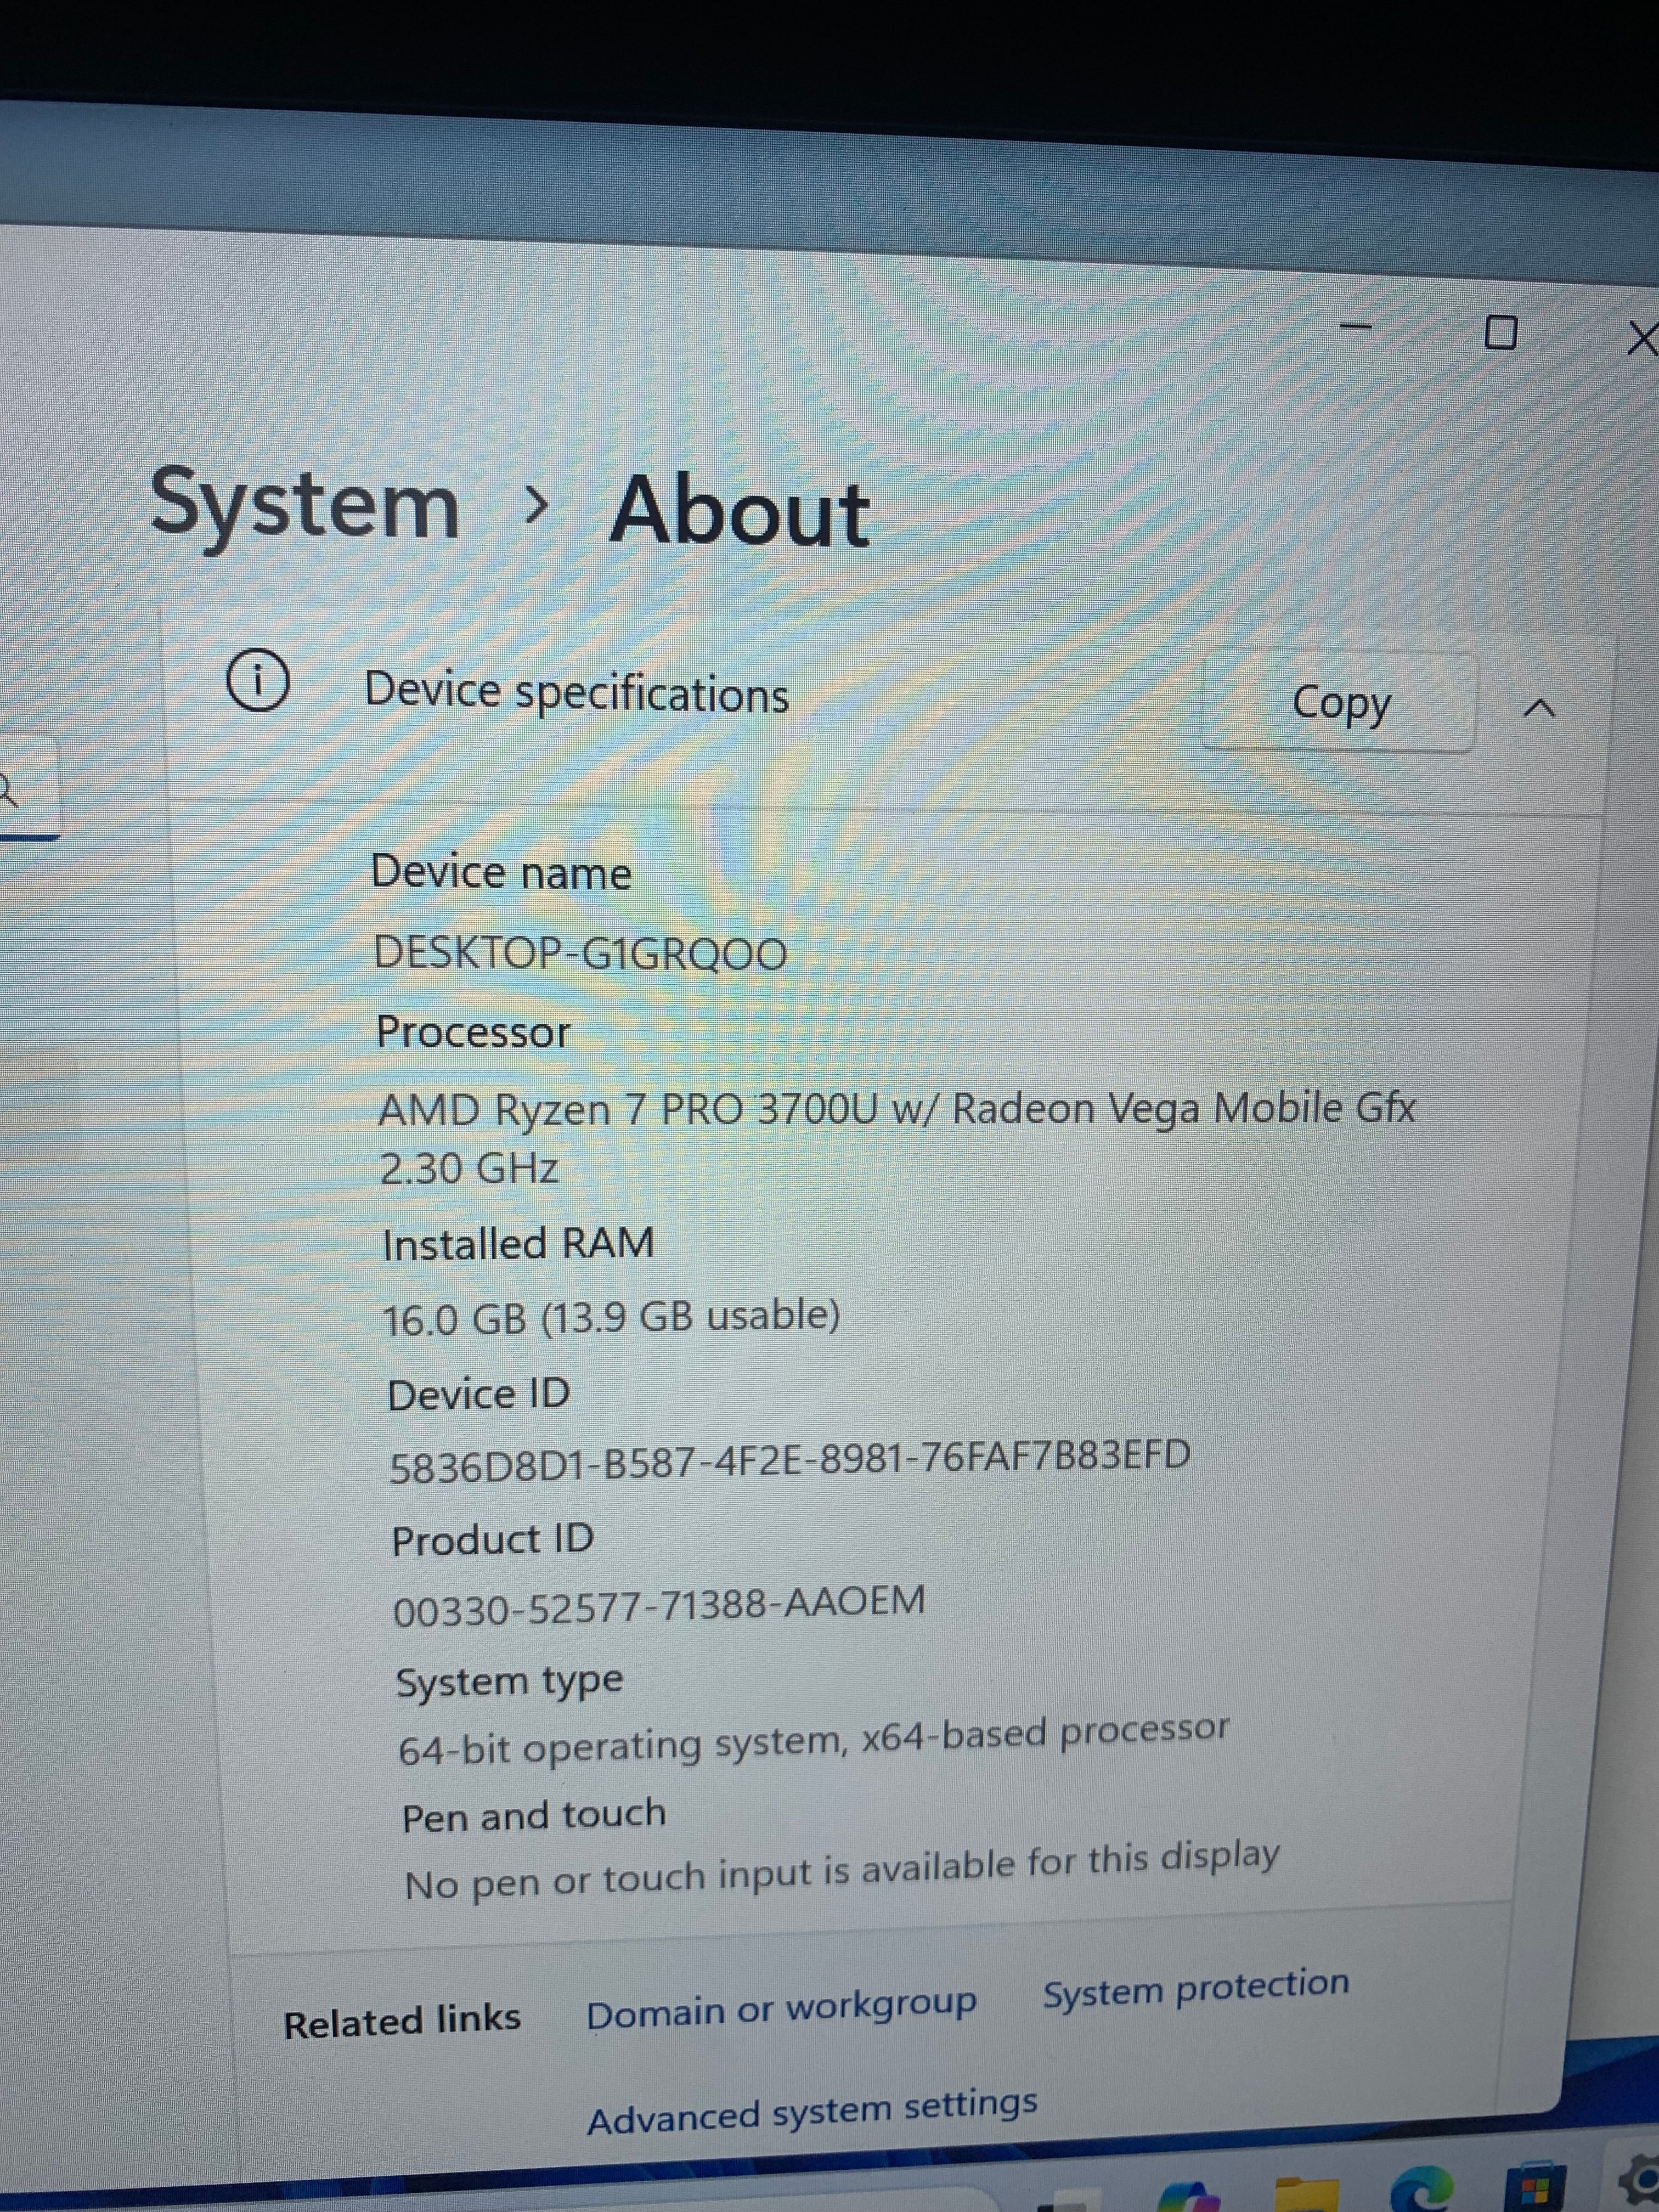Open Microsoft Store from the taskbar
1659x2212 pixels.
[x=1537, y=2187]
